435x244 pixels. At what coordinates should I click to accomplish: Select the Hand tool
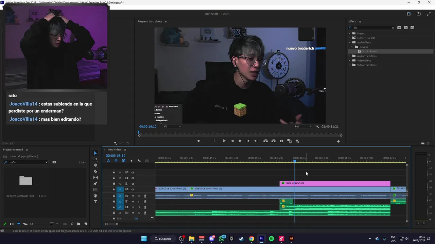95,196
